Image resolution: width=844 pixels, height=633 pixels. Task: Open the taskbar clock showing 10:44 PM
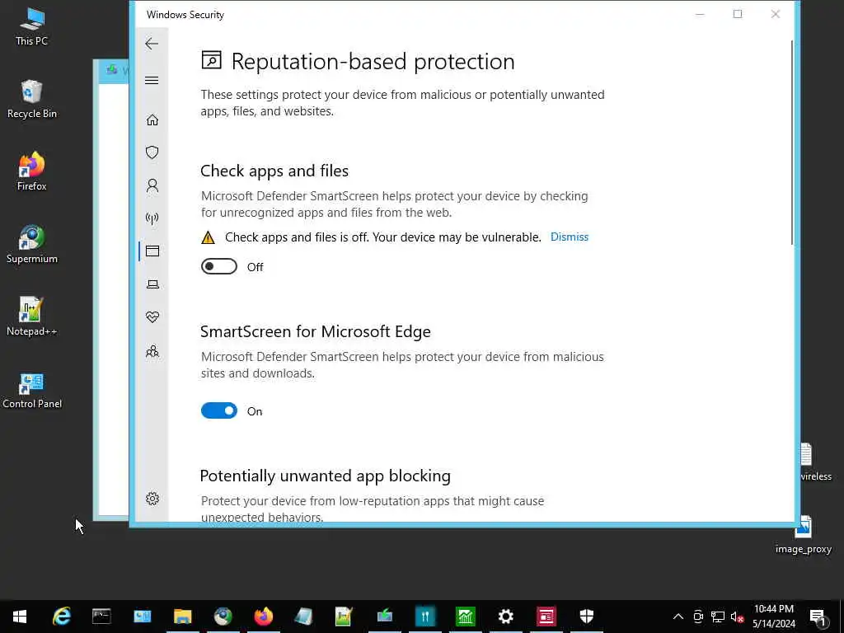pos(773,617)
